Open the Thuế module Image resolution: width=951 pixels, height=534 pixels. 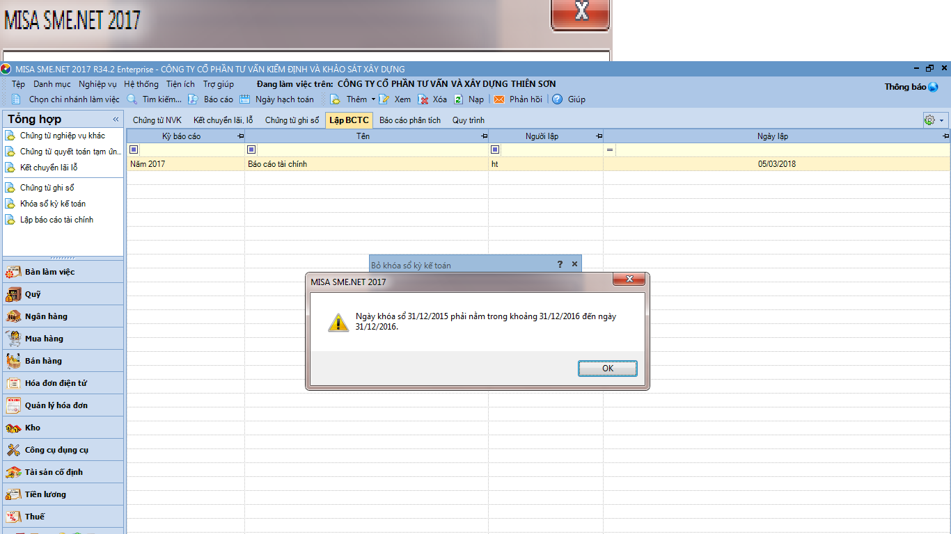pos(63,517)
